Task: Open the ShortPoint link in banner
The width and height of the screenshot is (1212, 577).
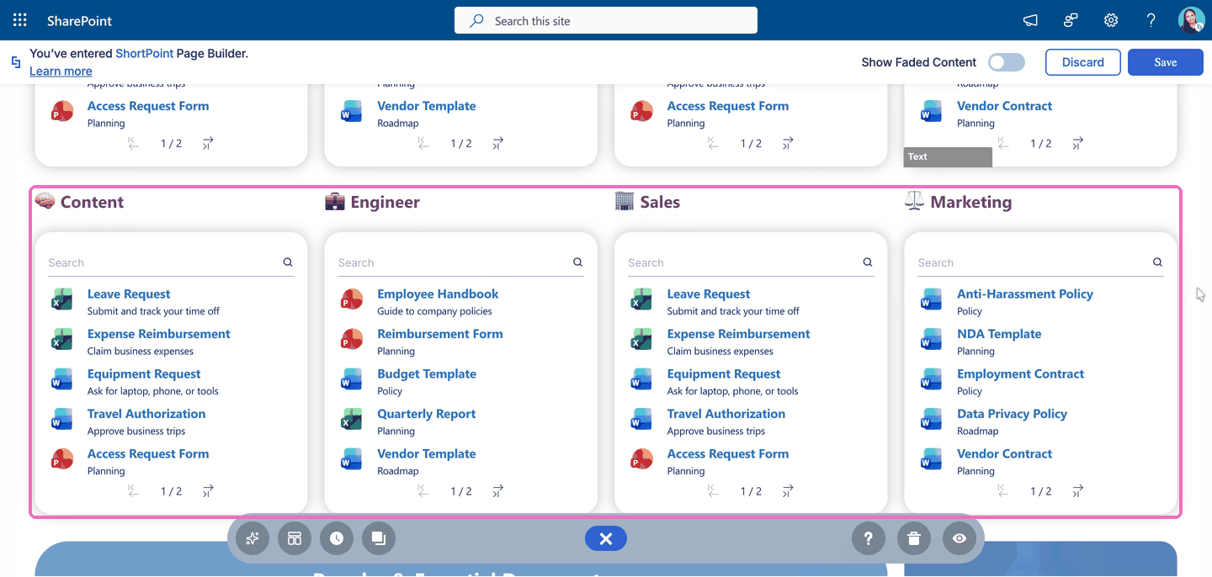Action: (145, 53)
